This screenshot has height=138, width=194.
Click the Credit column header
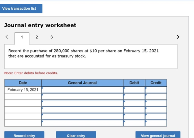156,83
